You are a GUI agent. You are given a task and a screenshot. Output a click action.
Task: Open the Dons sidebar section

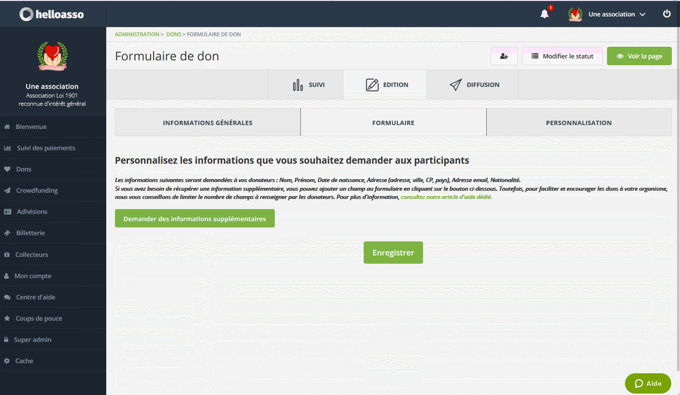click(53, 169)
